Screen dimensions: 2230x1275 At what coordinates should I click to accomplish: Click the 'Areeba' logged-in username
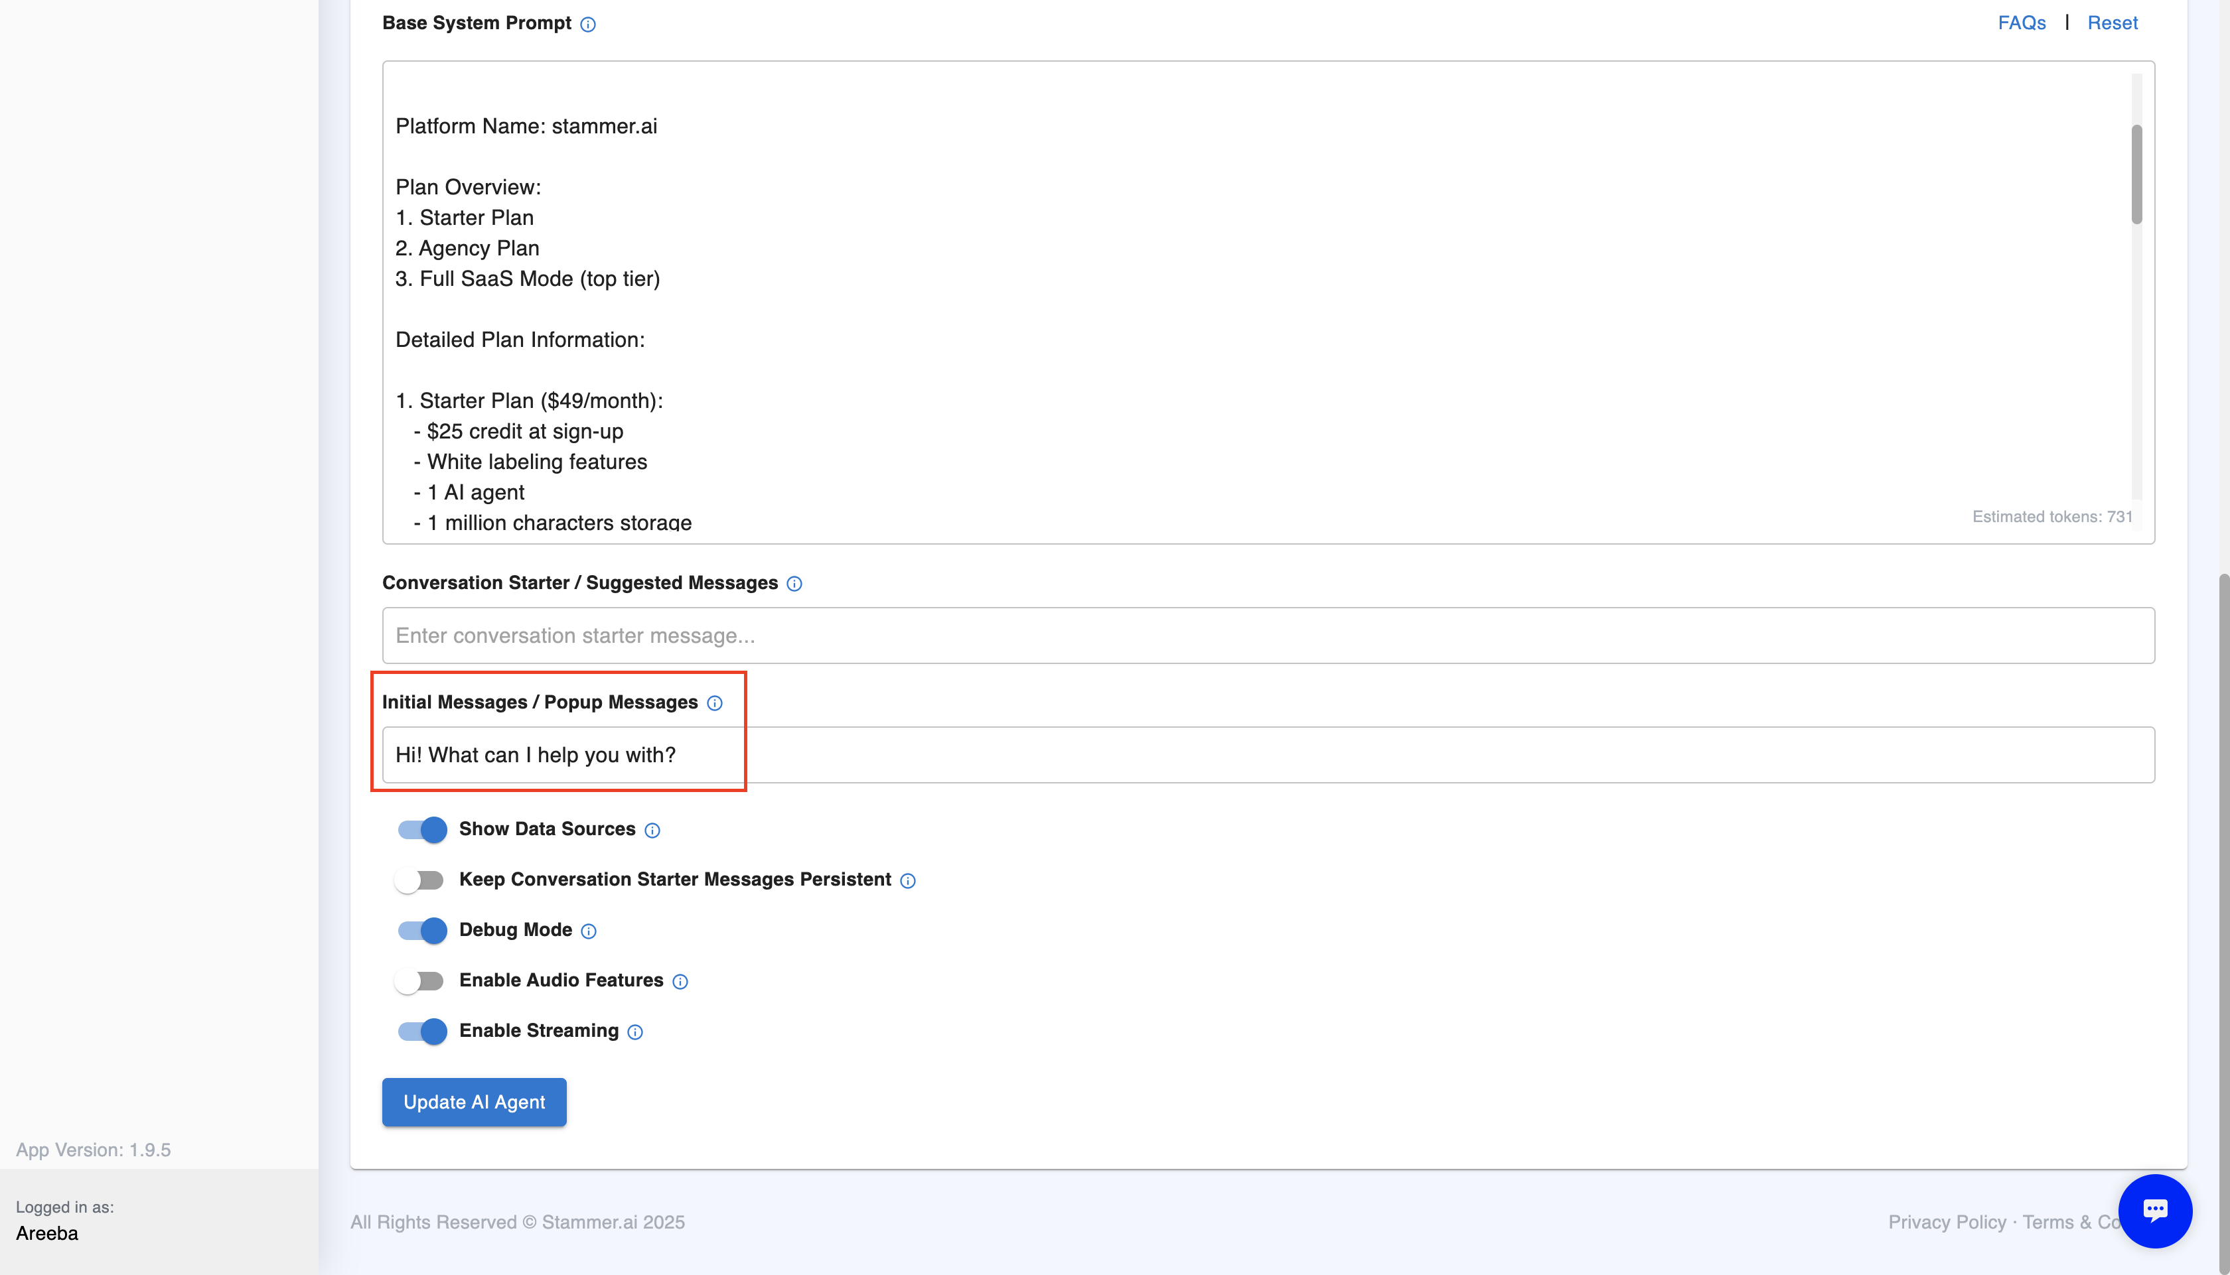[46, 1233]
